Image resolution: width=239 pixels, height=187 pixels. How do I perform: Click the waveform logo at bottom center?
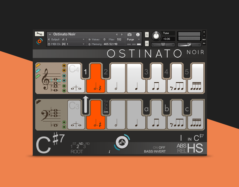coord(121,143)
